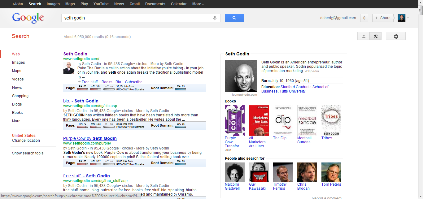Go to Play in the top bar
The image size is (423, 199).
(84, 4)
